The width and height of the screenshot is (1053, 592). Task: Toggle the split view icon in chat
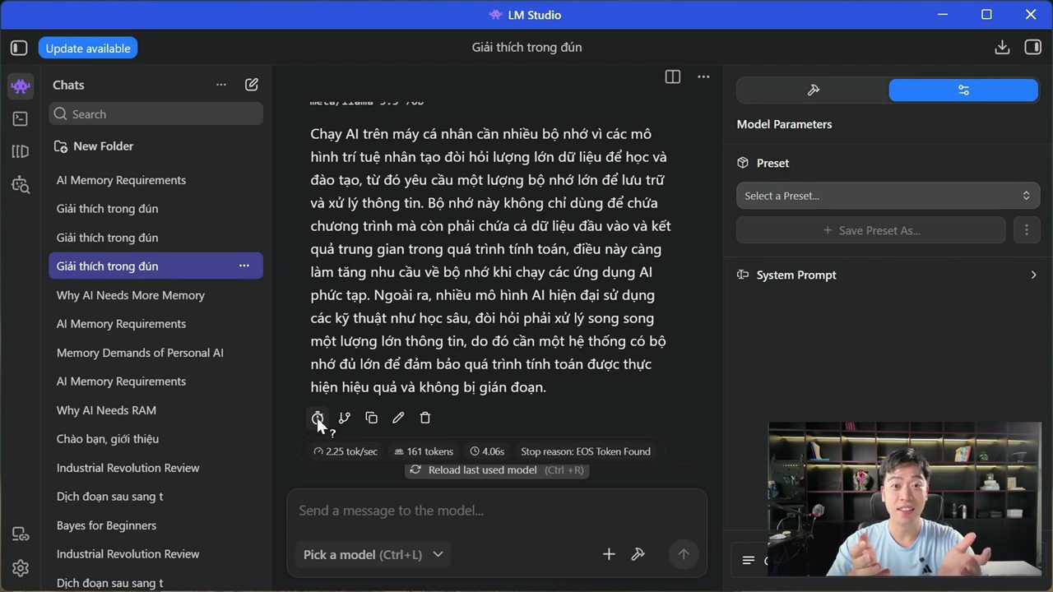[673, 76]
